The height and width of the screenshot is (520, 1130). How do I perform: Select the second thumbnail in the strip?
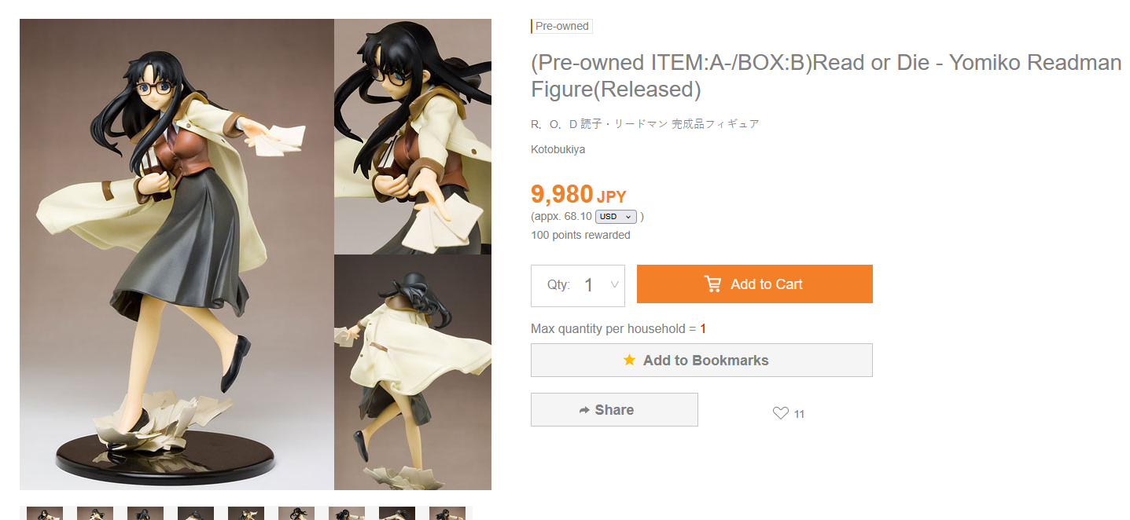coord(95,513)
